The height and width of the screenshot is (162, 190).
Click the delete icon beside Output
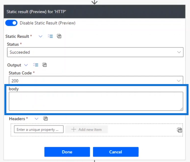click(45, 65)
